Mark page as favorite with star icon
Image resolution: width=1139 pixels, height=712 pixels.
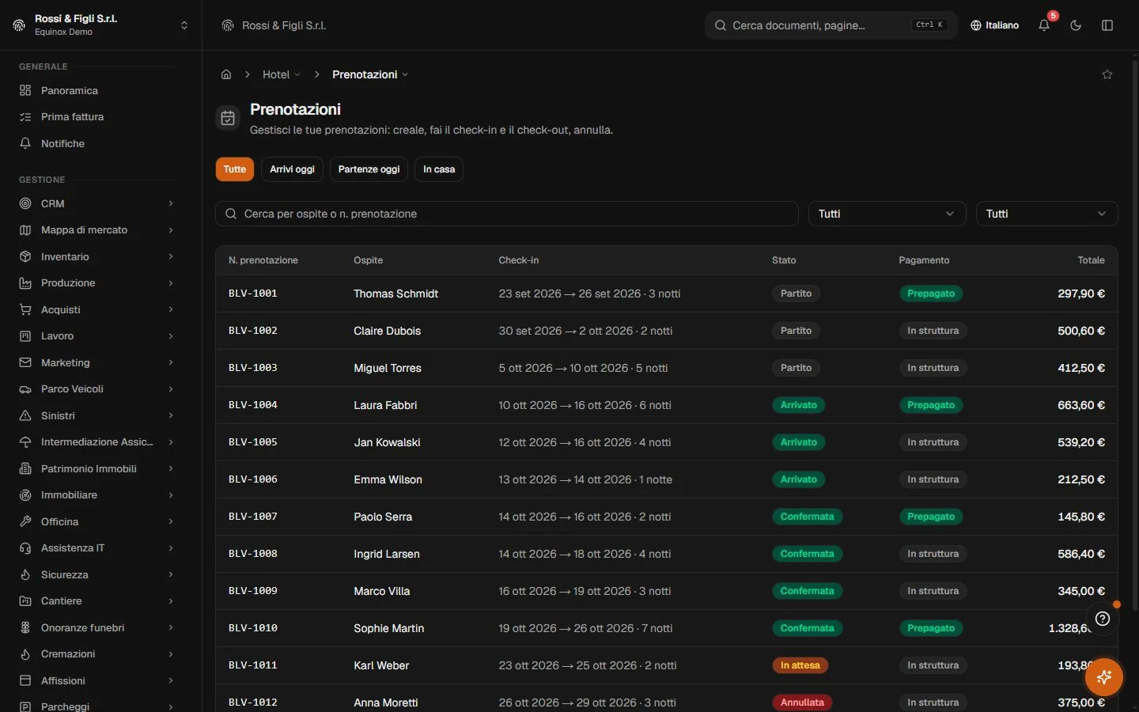tap(1107, 74)
